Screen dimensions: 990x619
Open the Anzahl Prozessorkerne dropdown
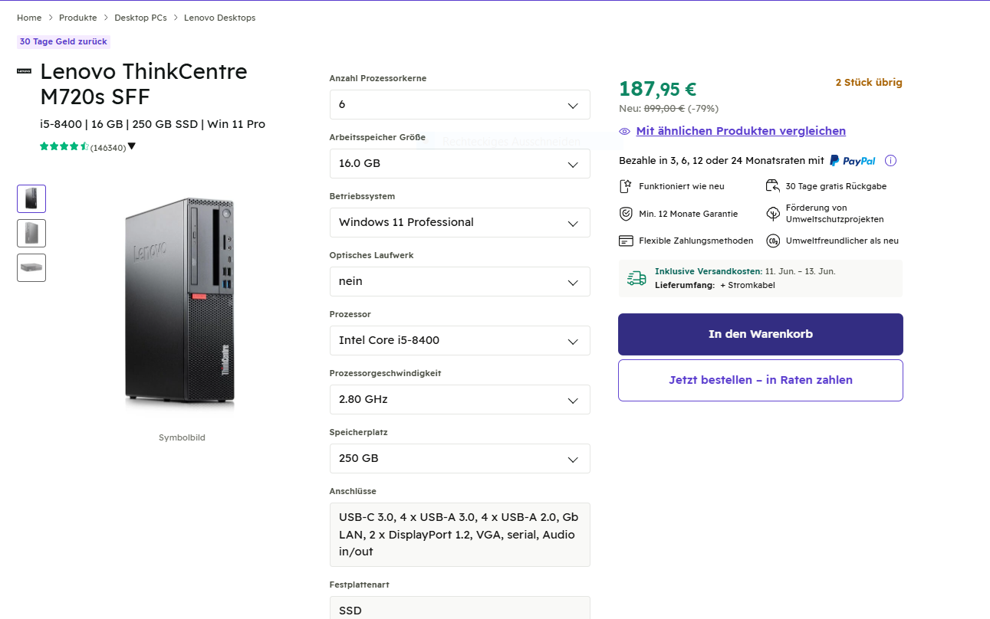(459, 105)
